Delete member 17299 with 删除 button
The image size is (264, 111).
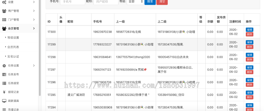click(250, 47)
